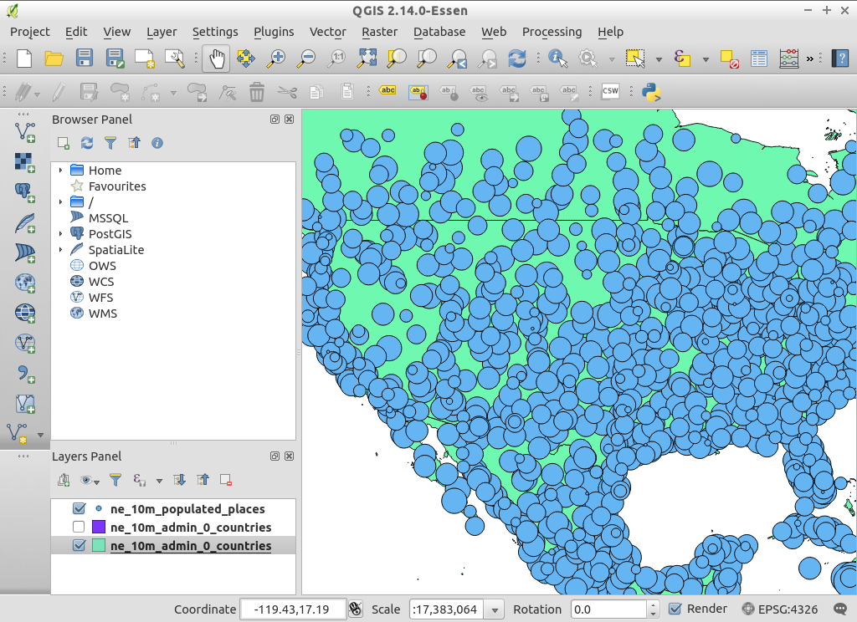Select the WMS entry in Browser
This screenshot has height=622, width=857.
pos(103,314)
